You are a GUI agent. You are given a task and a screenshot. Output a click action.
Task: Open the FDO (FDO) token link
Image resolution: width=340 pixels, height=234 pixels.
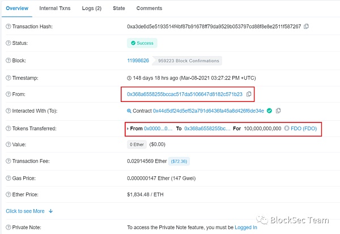(303, 129)
